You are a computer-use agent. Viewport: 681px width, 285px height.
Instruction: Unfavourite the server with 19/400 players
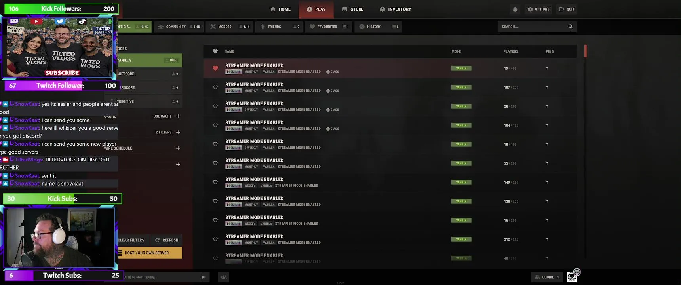point(215,68)
